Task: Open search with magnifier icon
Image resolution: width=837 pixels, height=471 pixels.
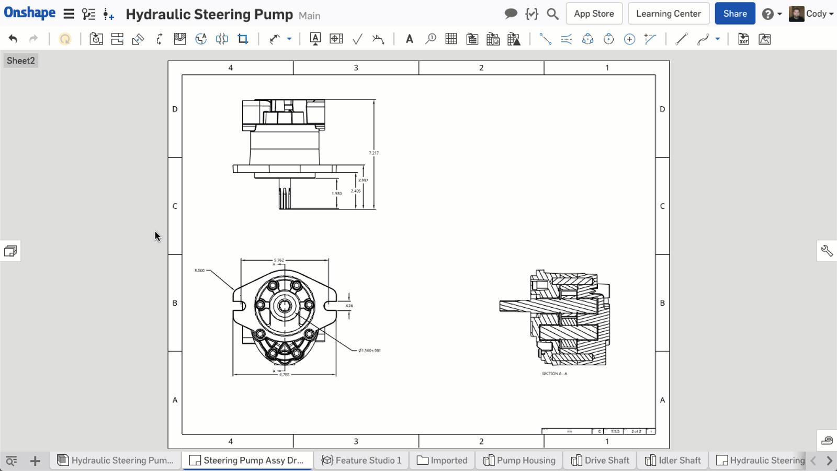Action: 552,14
